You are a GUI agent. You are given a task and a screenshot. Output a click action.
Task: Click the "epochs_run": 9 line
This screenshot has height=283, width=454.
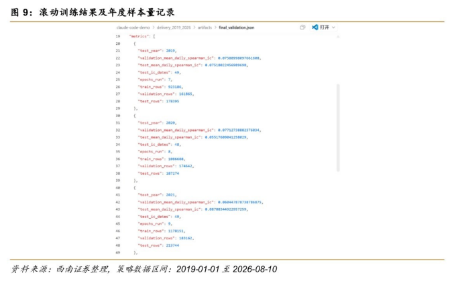(155, 224)
